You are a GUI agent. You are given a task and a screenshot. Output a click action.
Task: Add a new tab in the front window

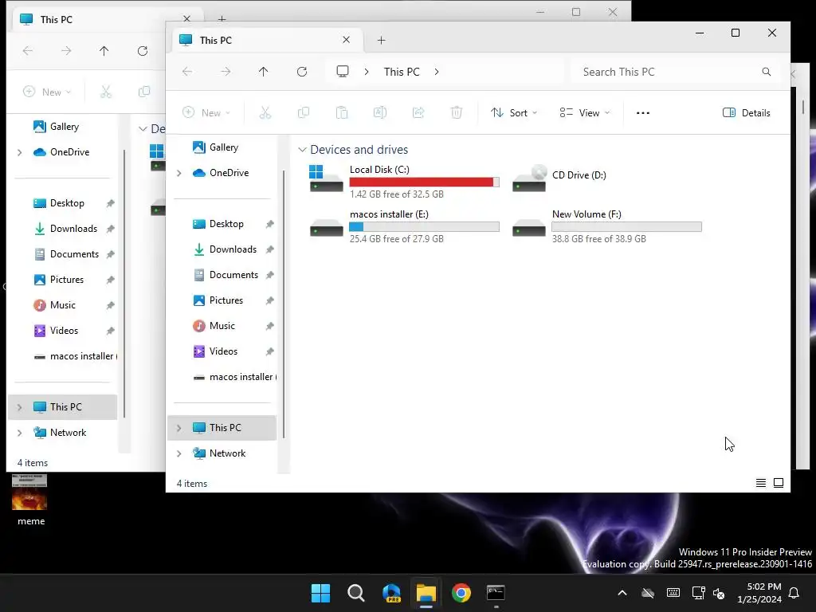pos(382,40)
